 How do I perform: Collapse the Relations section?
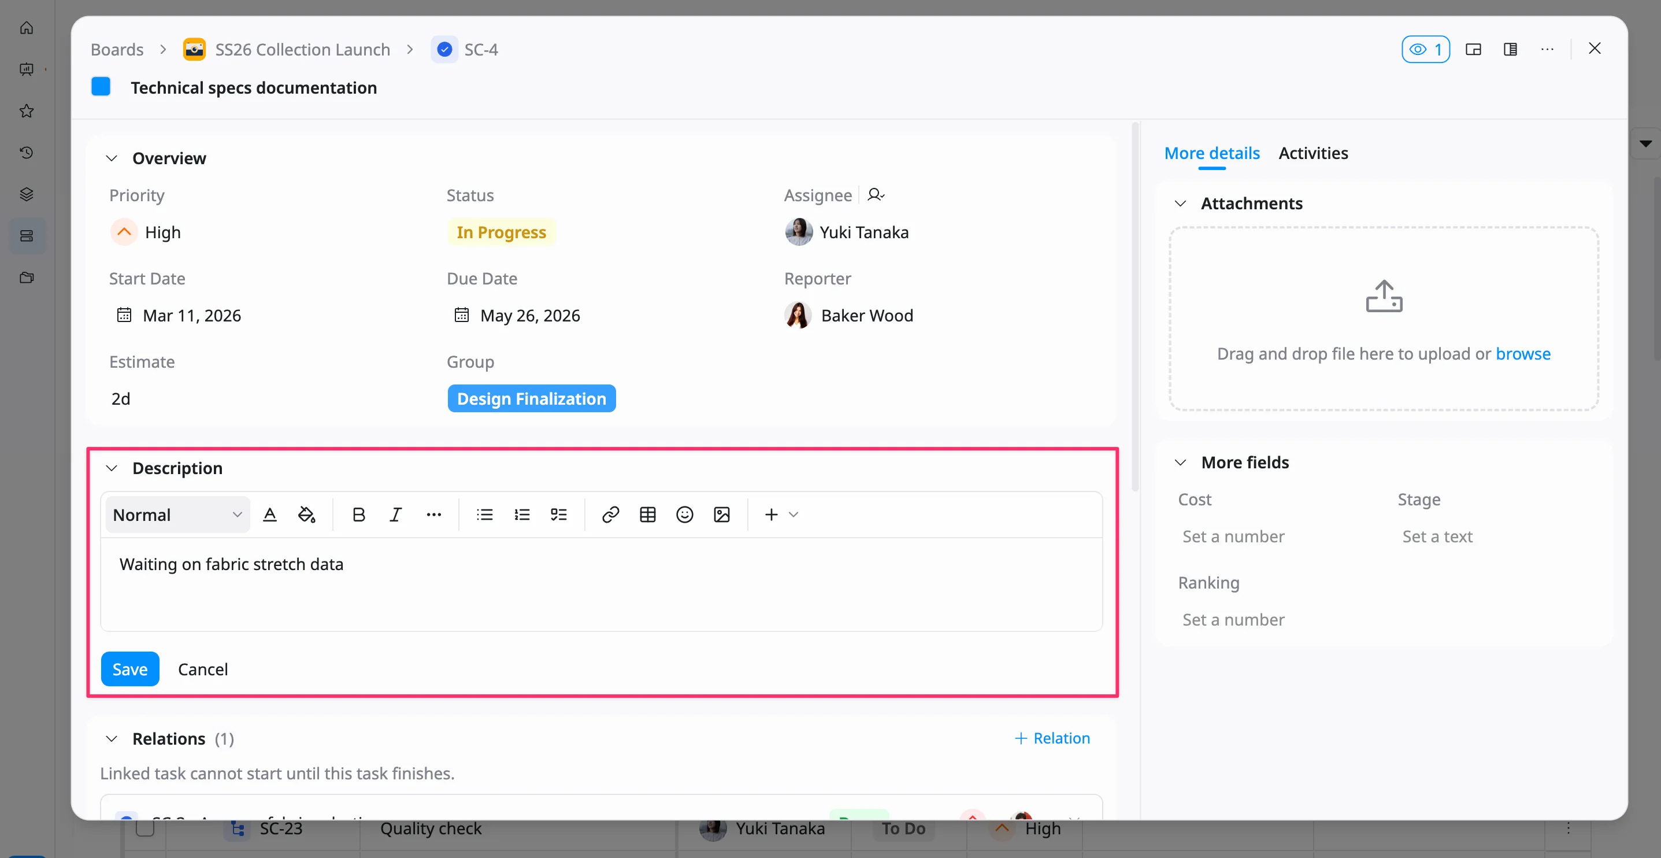(112, 739)
